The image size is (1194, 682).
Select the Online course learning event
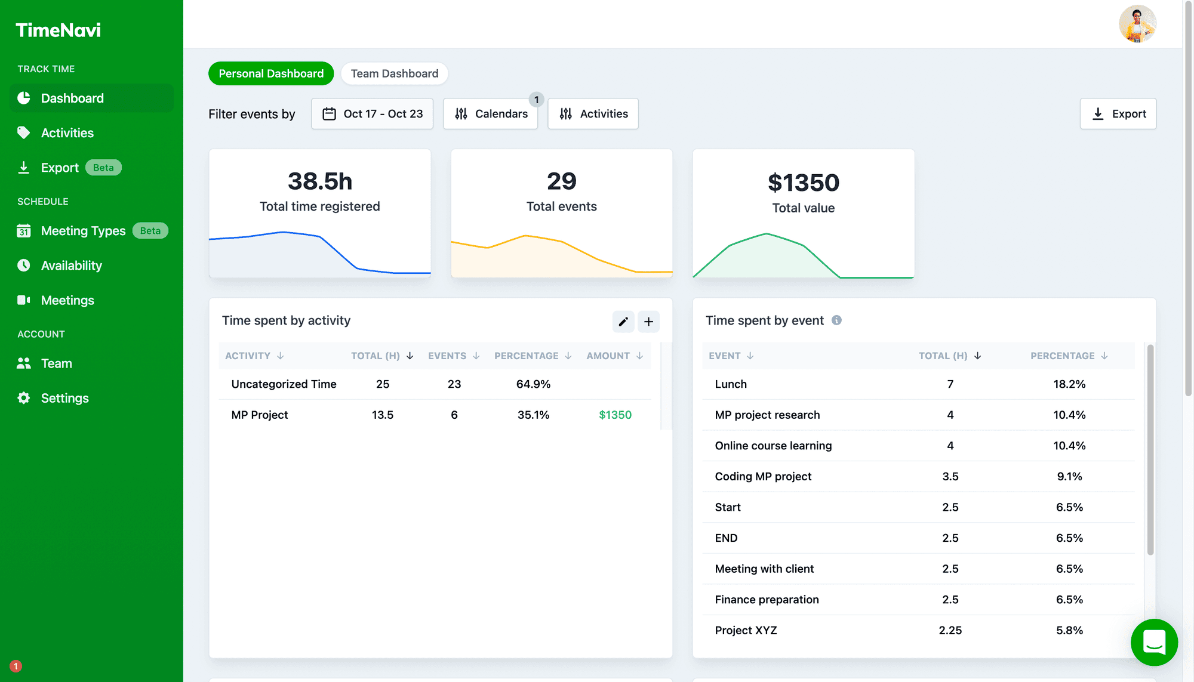pos(918,446)
